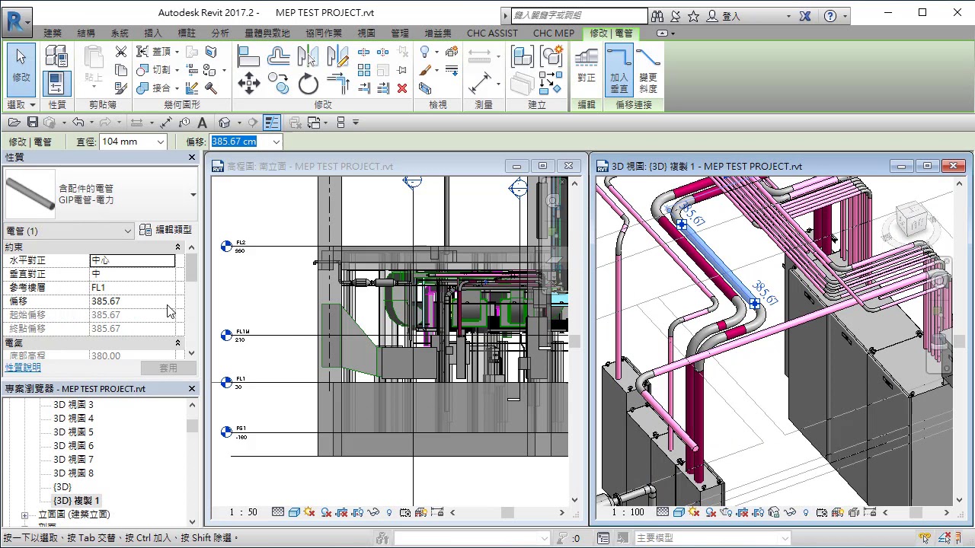Viewport: 975px width, 548px height.
Task: Click the Undo arrow in quick access toolbar
Action: point(78,123)
